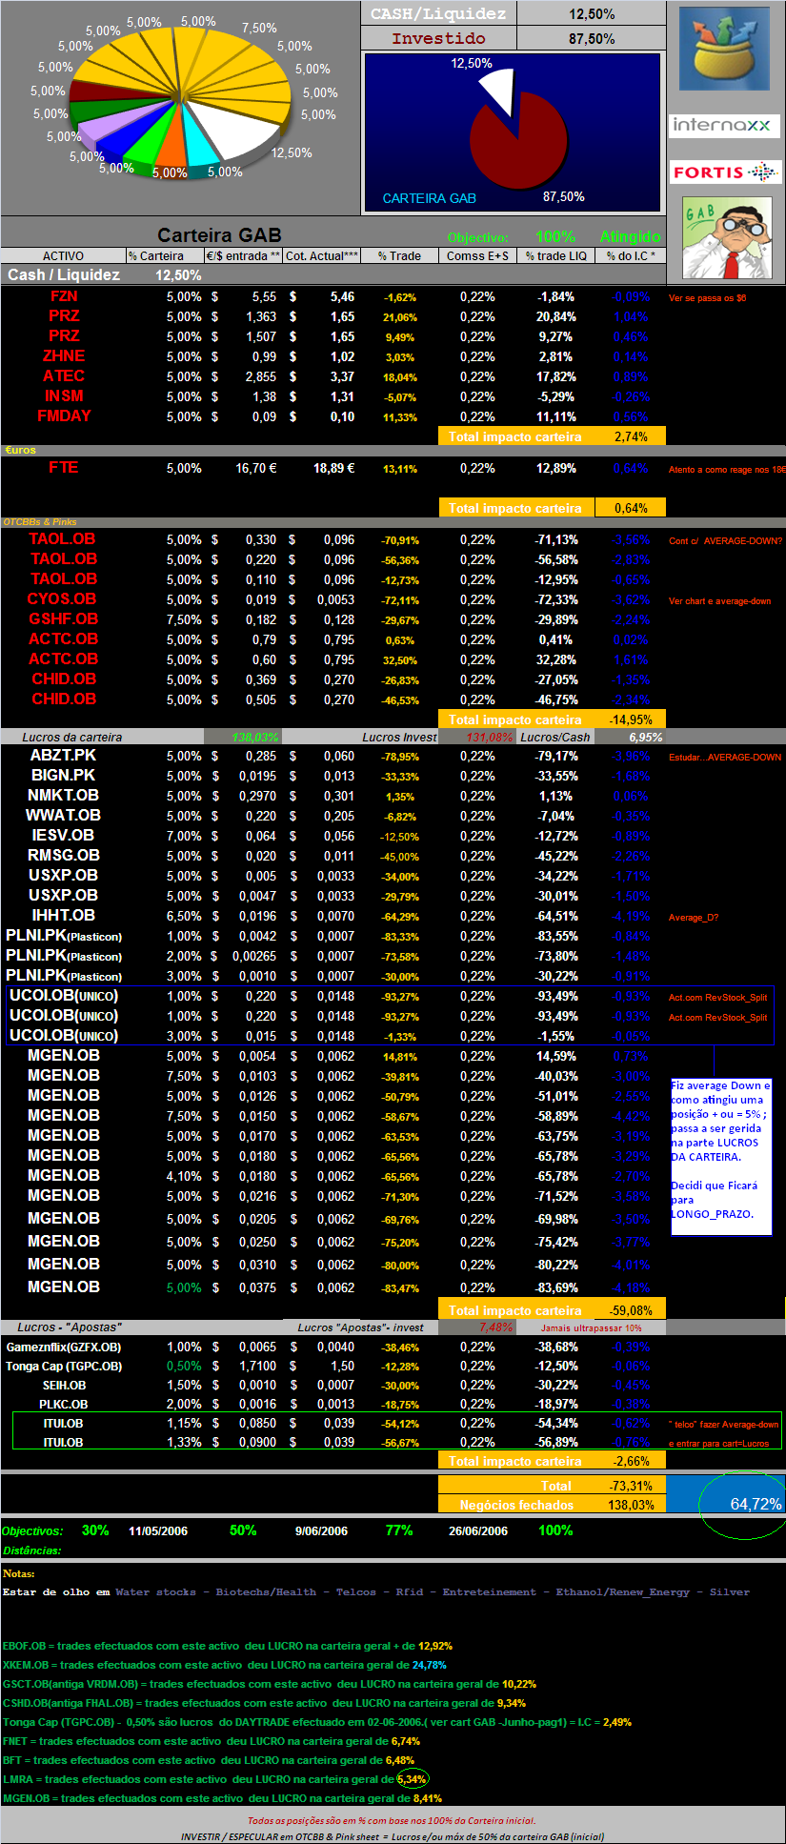
Task: Click the EBOF.OB trades note line
Action: coord(228,1646)
